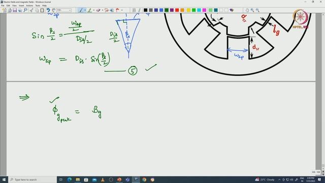Image resolution: width=325 pixels, height=183 pixels.
Task: Pick the purple ink color
Action: click(x=172, y=10)
